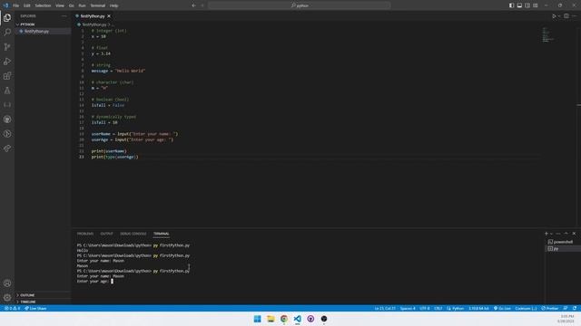Select the powershell terminal instance

pyautogui.click(x=563, y=242)
